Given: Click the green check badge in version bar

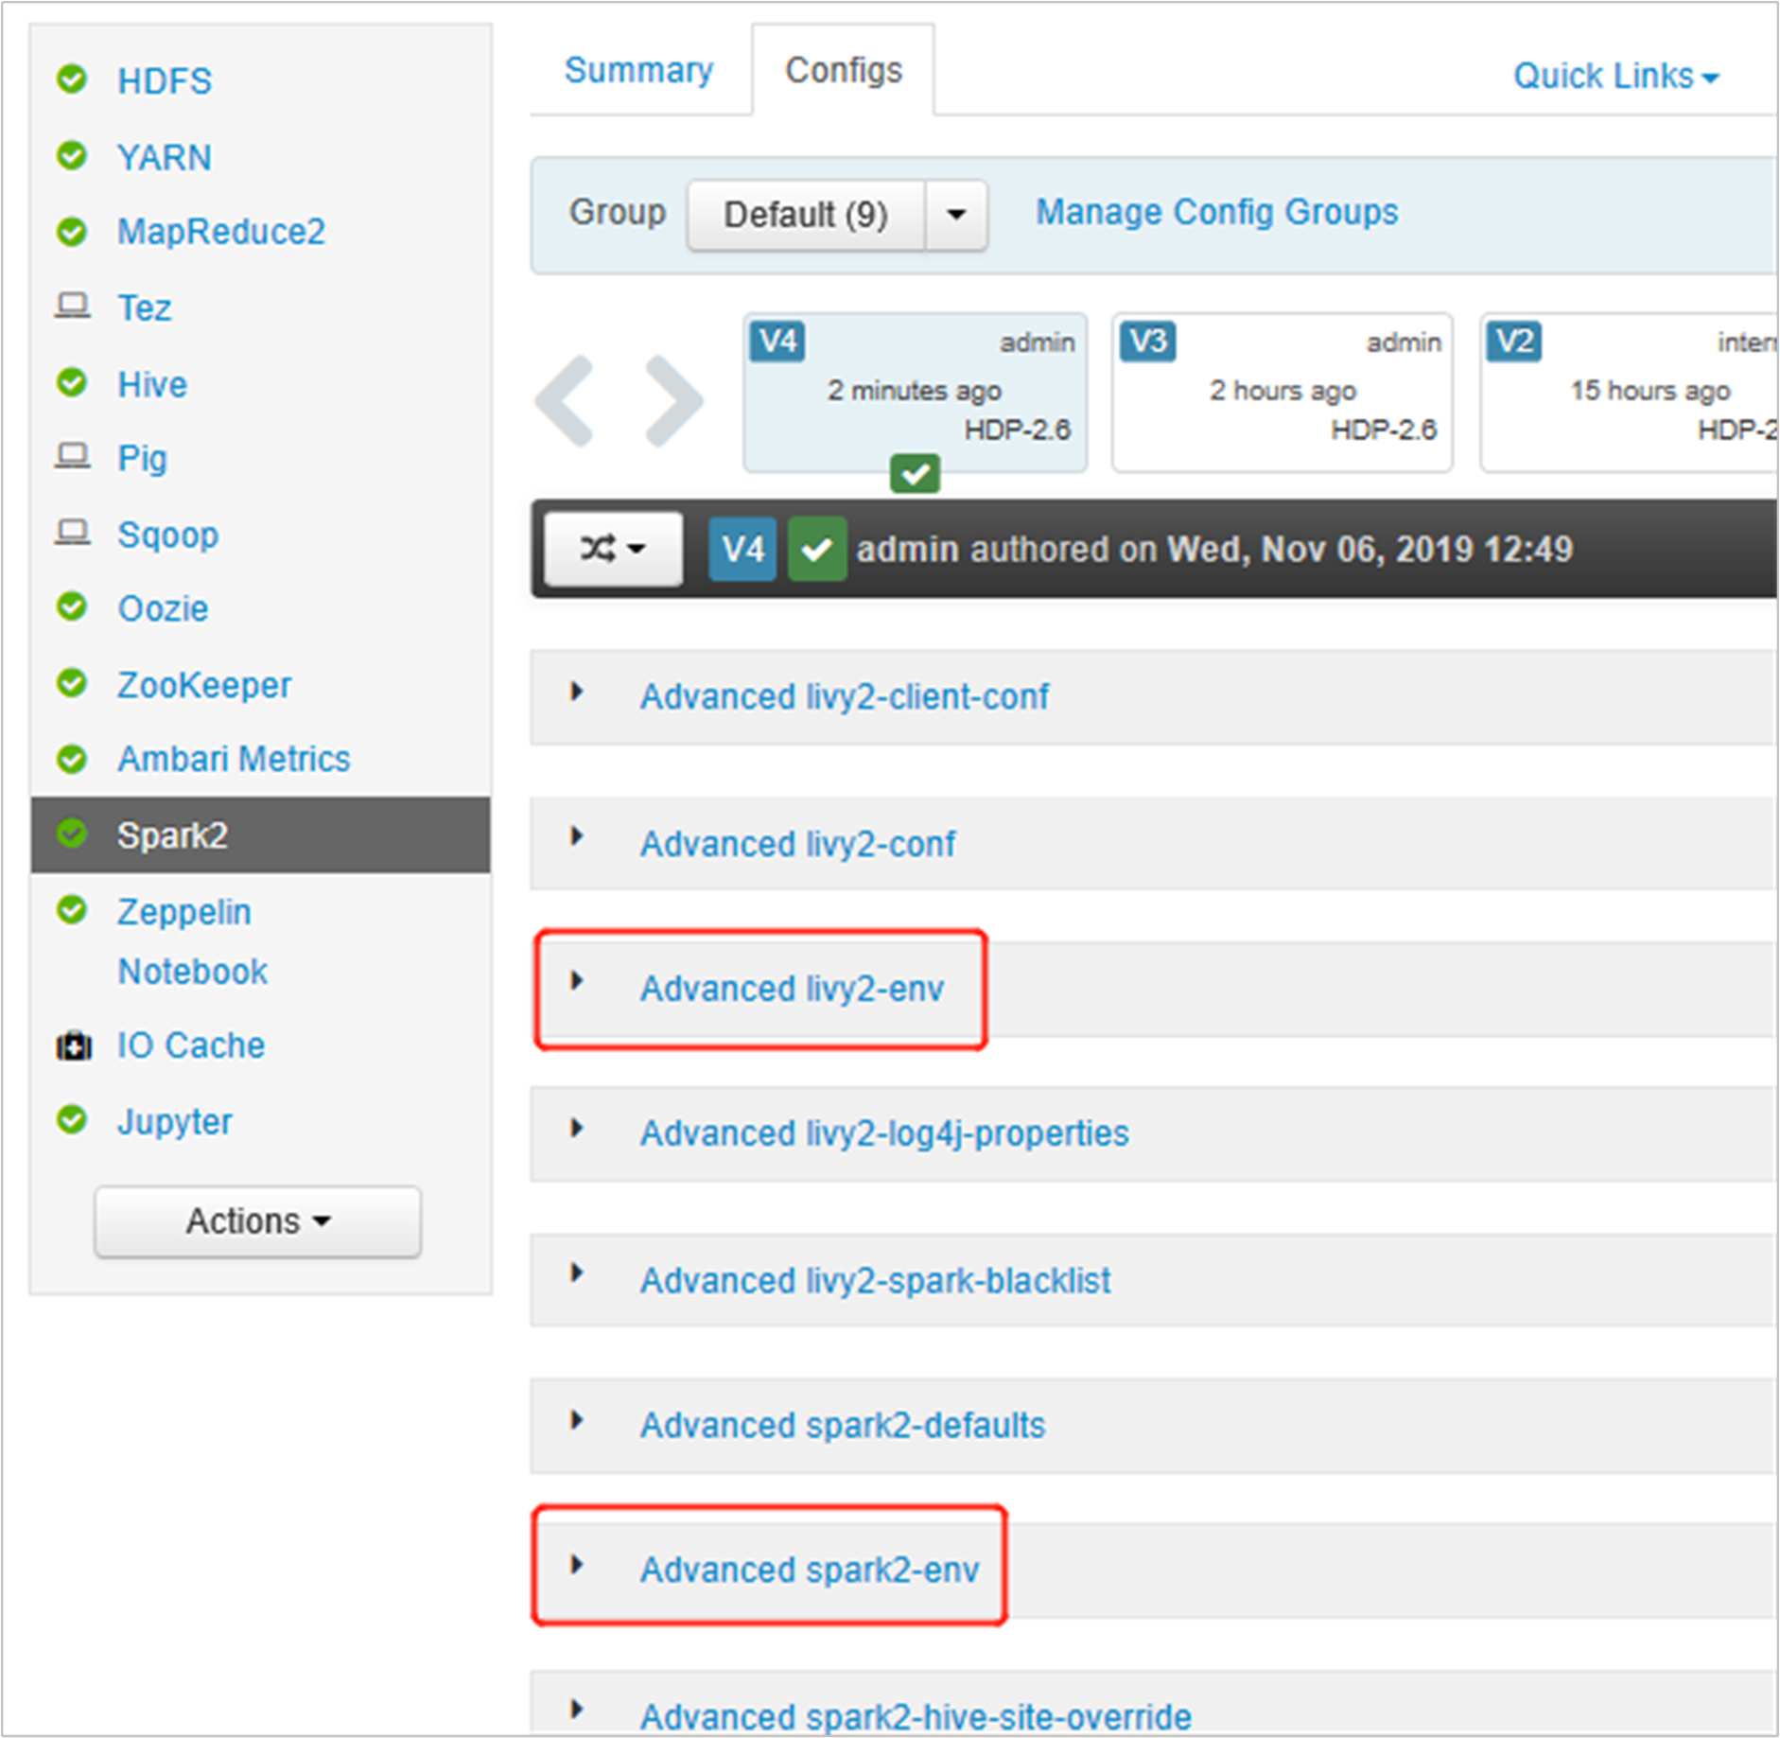Looking at the screenshot, I should pyautogui.click(x=817, y=549).
